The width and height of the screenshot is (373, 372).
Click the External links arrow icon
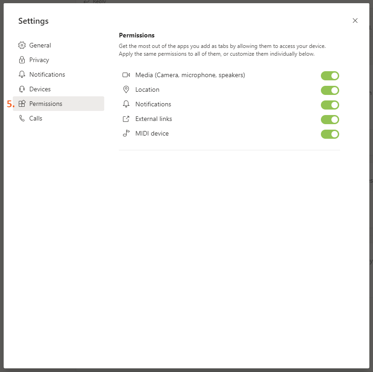tap(126, 119)
